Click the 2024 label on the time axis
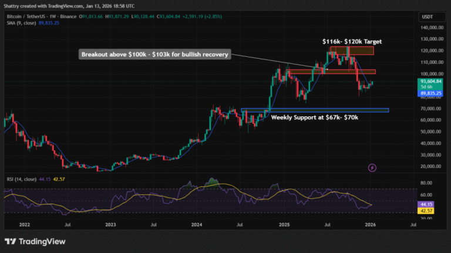 click(197, 224)
